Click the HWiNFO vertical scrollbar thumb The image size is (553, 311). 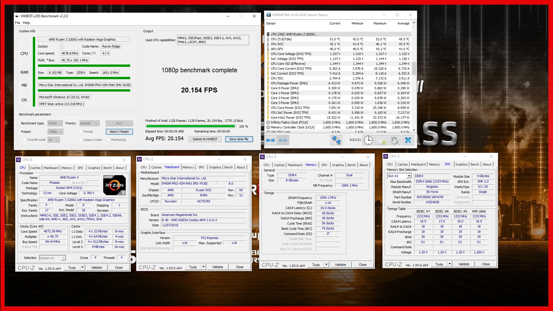pos(414,68)
